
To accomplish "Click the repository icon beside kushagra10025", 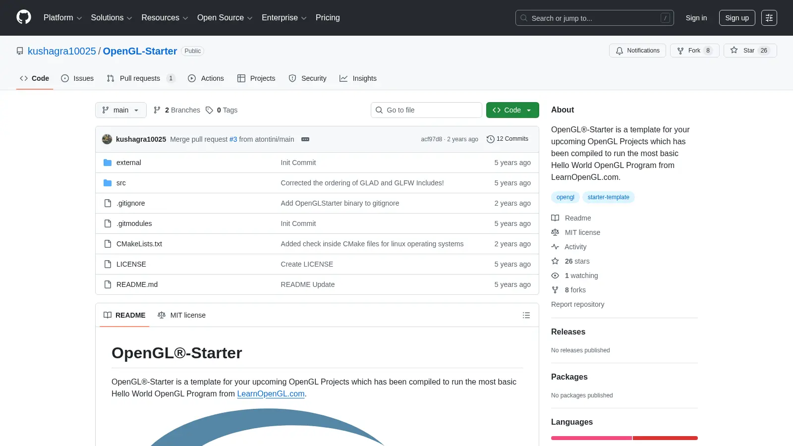I will point(20,51).
